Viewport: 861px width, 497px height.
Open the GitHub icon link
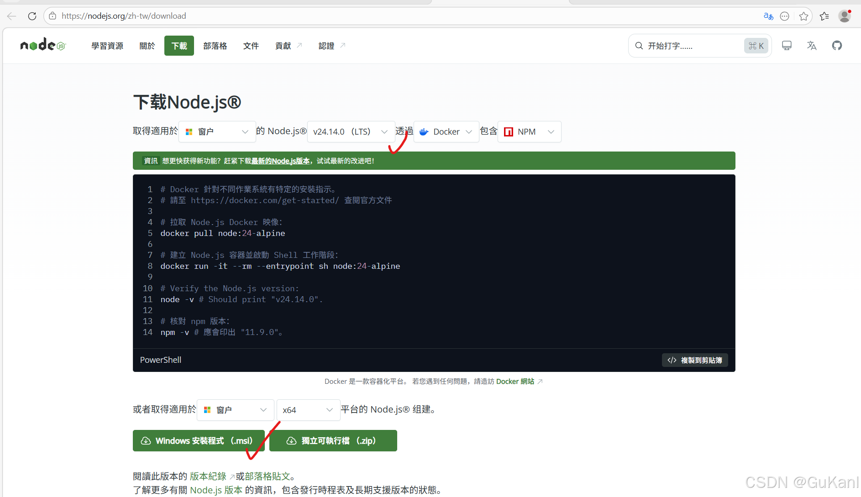coord(837,46)
